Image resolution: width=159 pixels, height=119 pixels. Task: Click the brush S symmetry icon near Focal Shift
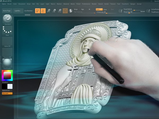[120, 11]
